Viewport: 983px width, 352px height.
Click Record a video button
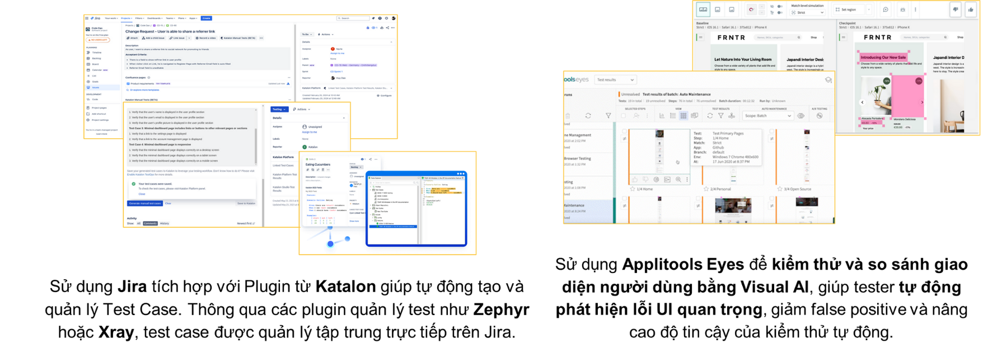pyautogui.click(x=205, y=38)
